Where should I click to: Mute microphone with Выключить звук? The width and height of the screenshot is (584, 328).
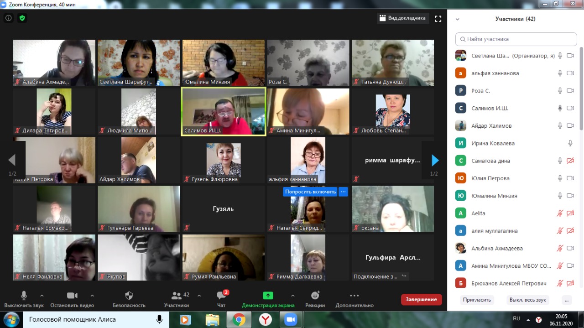[x=24, y=296]
